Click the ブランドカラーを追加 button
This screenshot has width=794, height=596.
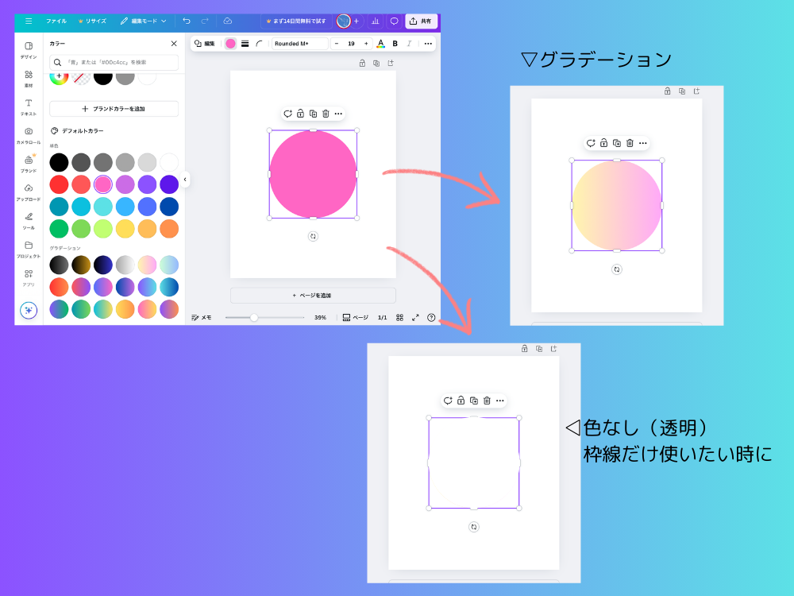[114, 109]
